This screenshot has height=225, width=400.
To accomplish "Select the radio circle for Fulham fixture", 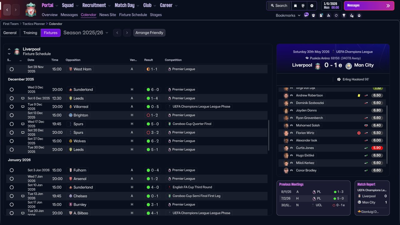I will (12, 170).
